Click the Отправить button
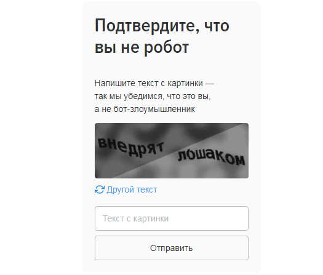 [172, 248]
